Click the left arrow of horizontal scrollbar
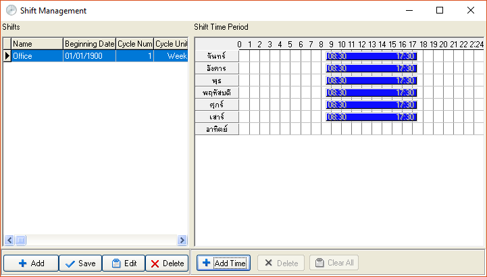This screenshot has width=487, height=277. pyautogui.click(x=9, y=240)
